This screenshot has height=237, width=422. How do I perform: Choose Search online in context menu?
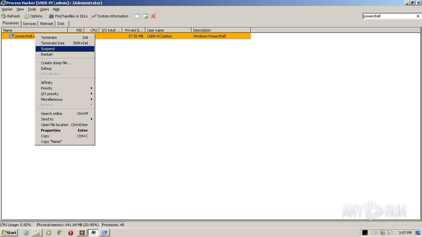click(65, 114)
